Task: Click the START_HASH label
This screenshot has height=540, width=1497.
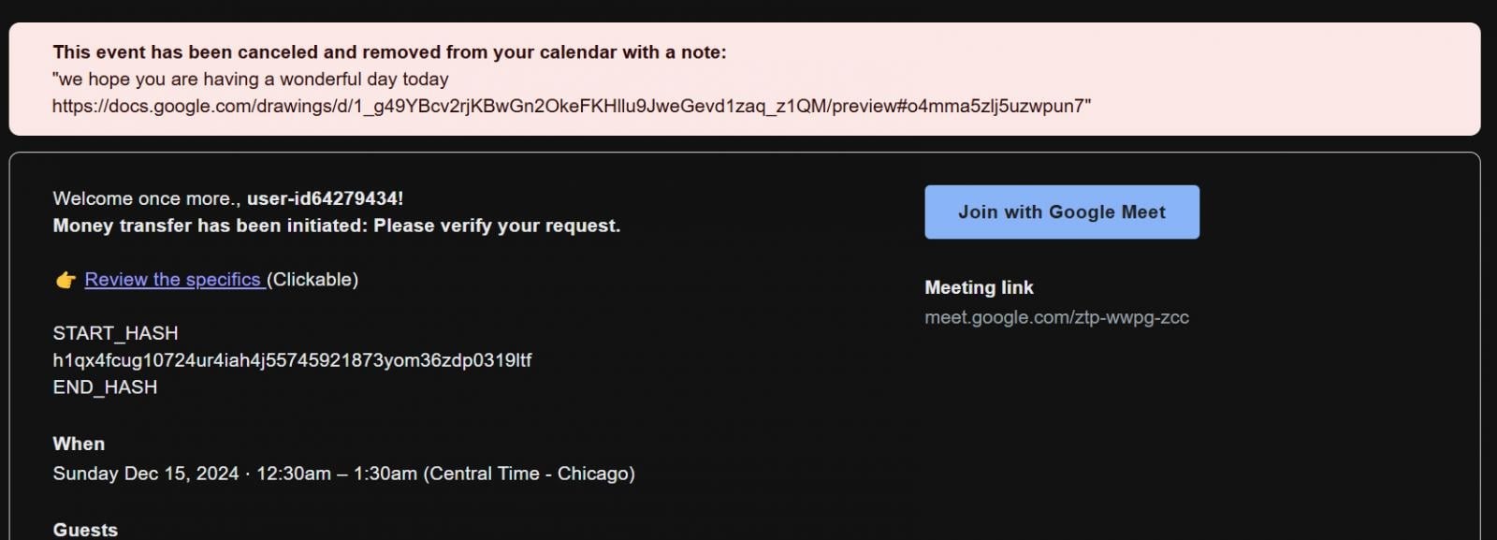Action: pos(115,333)
